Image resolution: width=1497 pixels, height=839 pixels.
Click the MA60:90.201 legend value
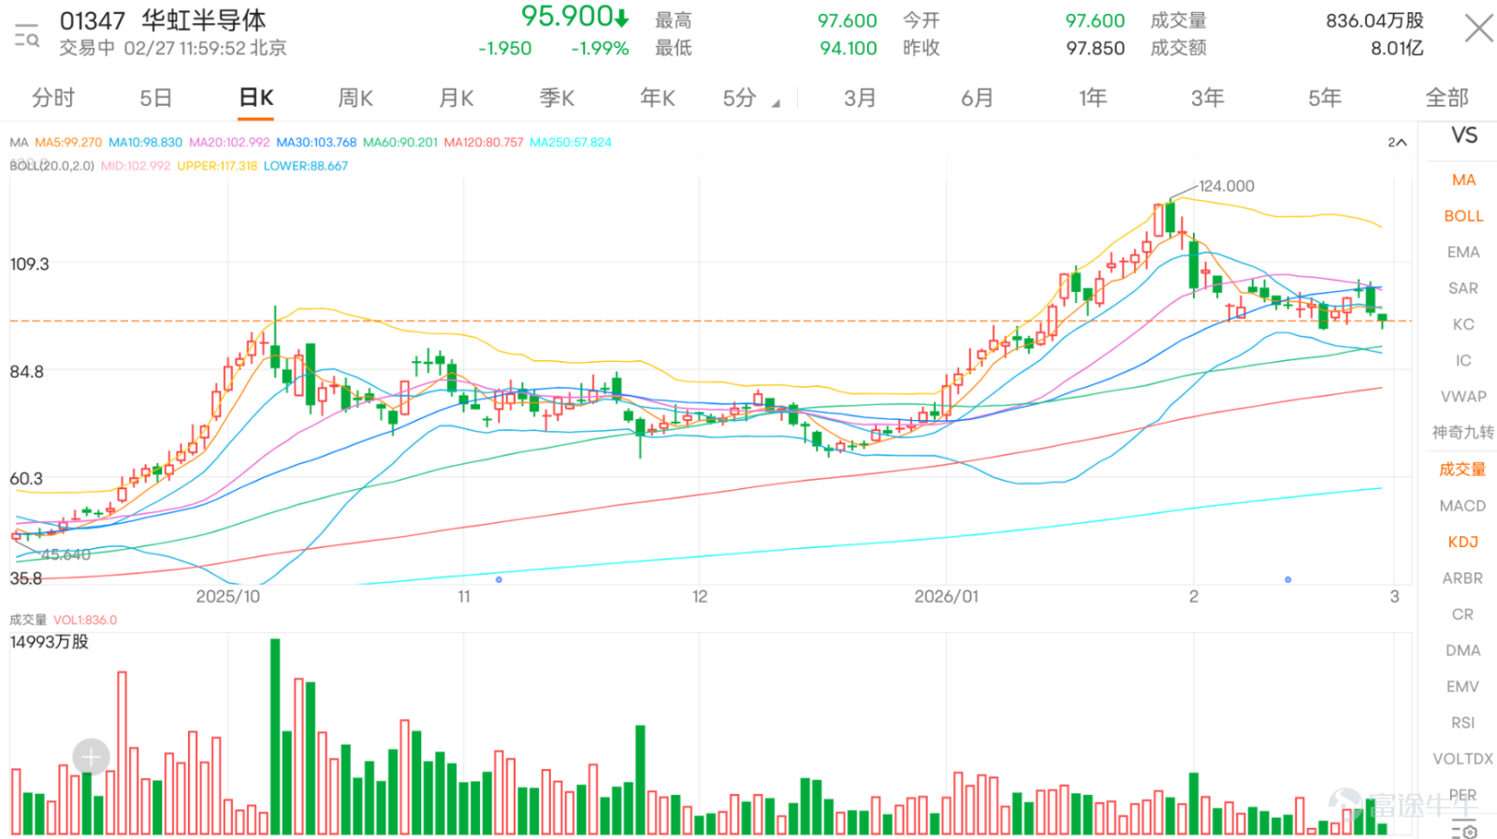[x=400, y=142]
